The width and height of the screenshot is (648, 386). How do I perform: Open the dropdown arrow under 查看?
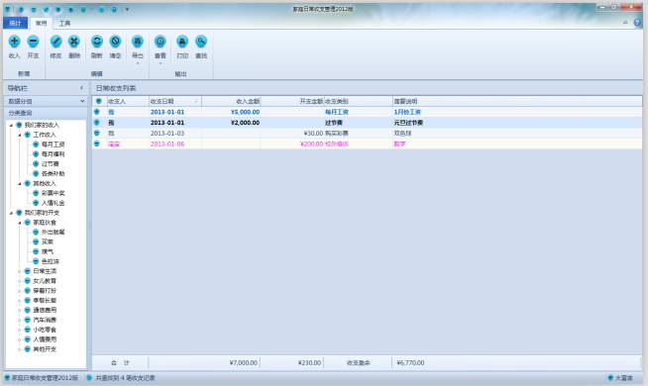[x=160, y=63]
